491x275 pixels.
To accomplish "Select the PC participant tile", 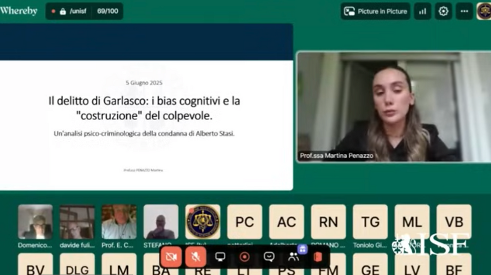I will 244,222.
